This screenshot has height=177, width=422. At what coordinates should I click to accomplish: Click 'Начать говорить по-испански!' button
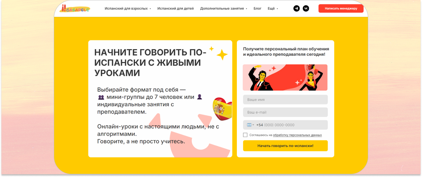(285, 146)
